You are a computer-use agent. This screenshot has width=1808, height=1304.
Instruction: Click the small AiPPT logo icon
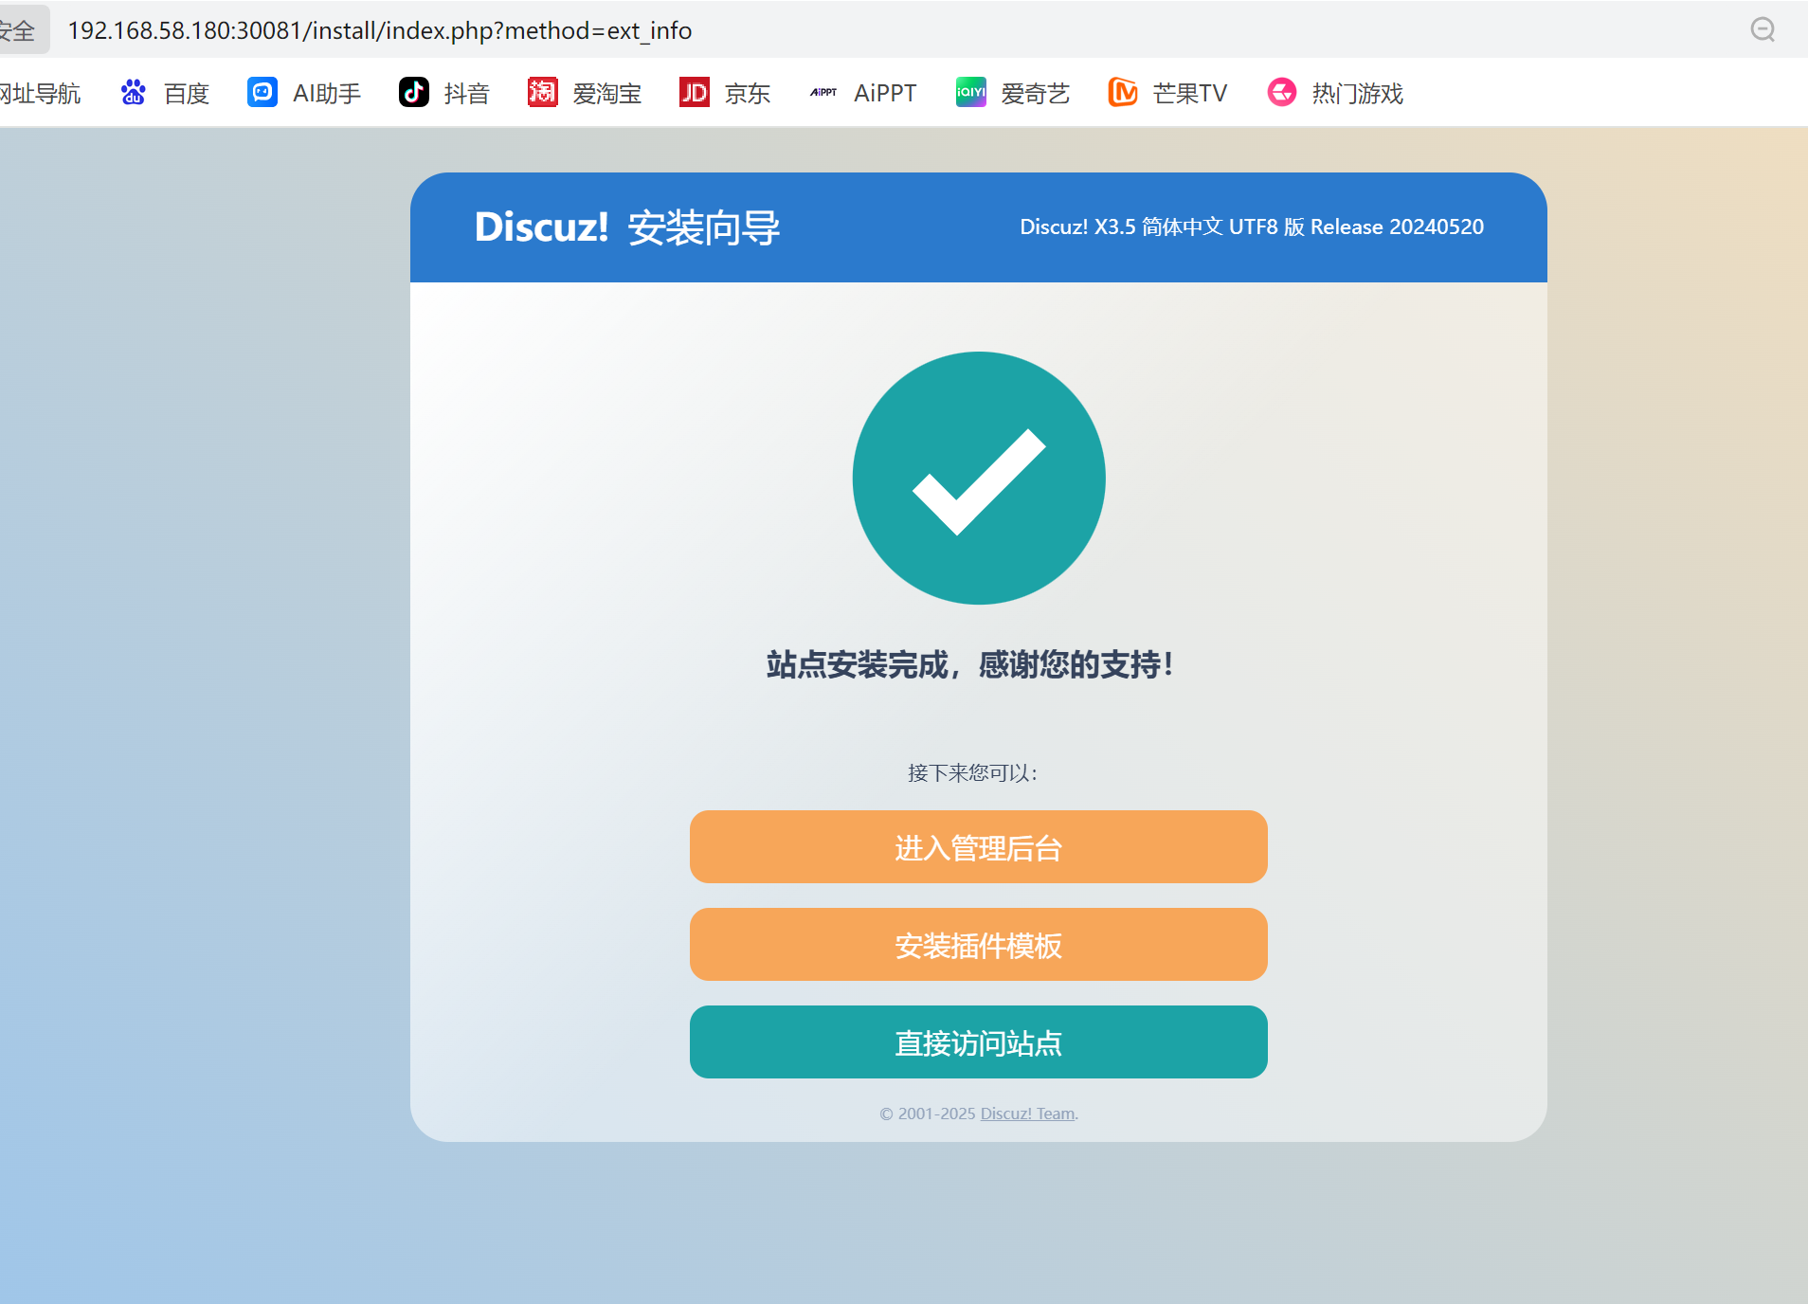click(823, 92)
